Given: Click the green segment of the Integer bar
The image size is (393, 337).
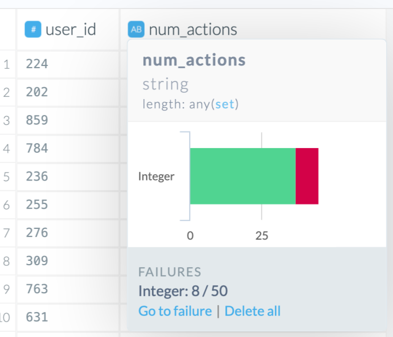Looking at the screenshot, I should [x=242, y=176].
